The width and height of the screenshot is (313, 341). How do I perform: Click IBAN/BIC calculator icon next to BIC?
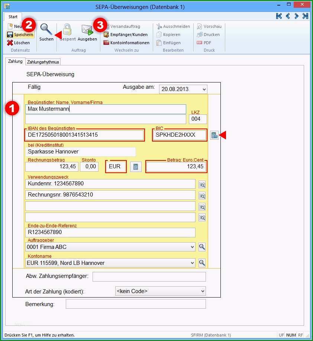pyautogui.click(x=214, y=135)
